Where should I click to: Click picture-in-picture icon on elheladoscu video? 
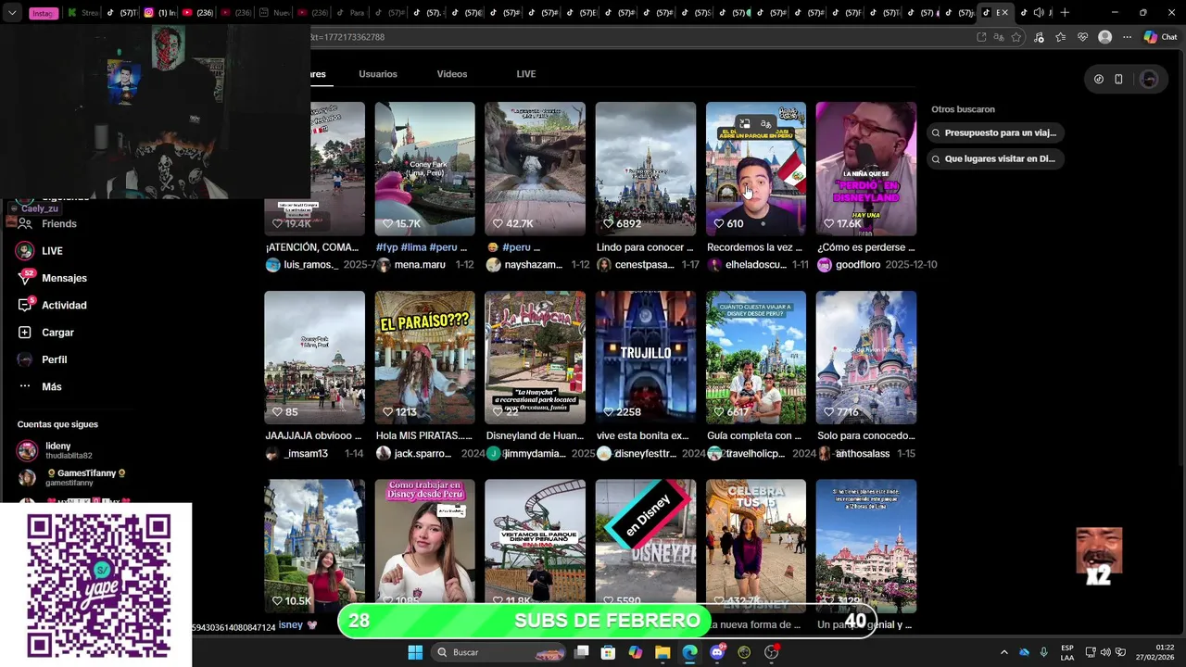pyautogui.click(x=744, y=123)
